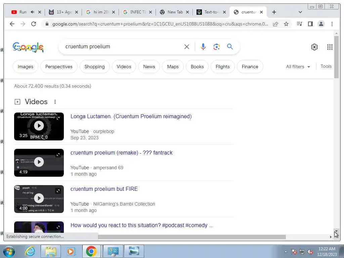This screenshot has width=344, height=258.
Task: Open the Chrome profile avatar
Action: [321, 24]
